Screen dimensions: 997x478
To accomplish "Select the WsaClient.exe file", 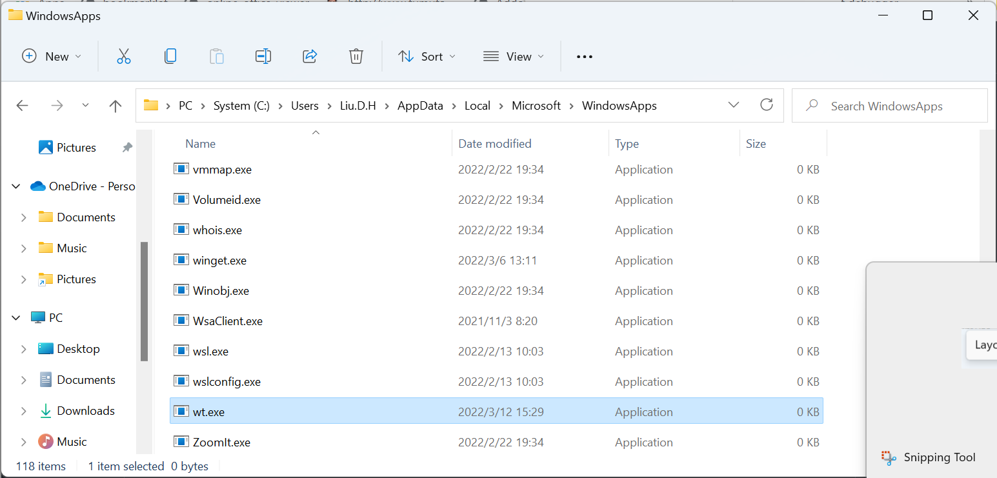I will 496,321.
